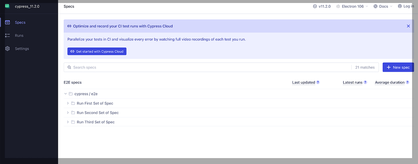The width and height of the screenshot is (418, 164).
Task: Expand the Run First Set of Spec chevron
Action: point(68,103)
